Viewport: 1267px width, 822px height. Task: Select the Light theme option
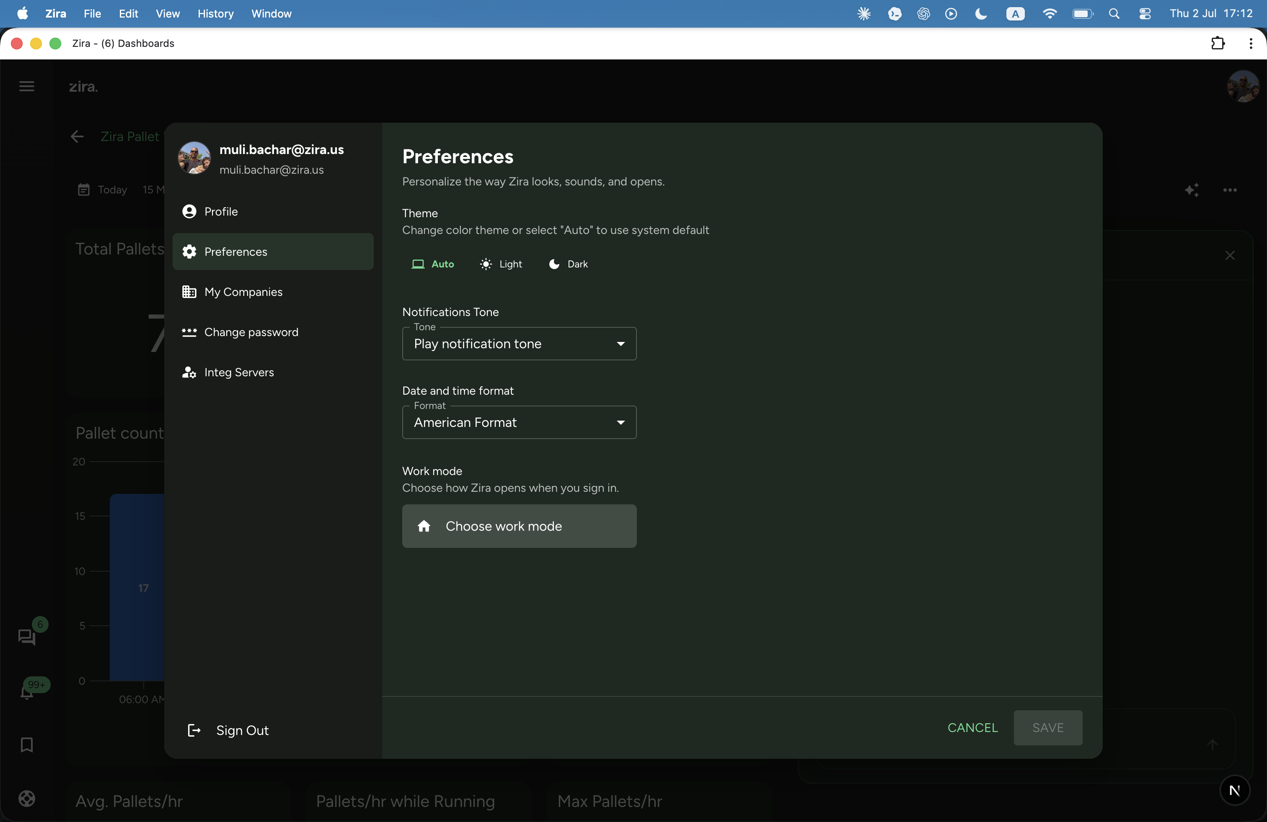500,264
